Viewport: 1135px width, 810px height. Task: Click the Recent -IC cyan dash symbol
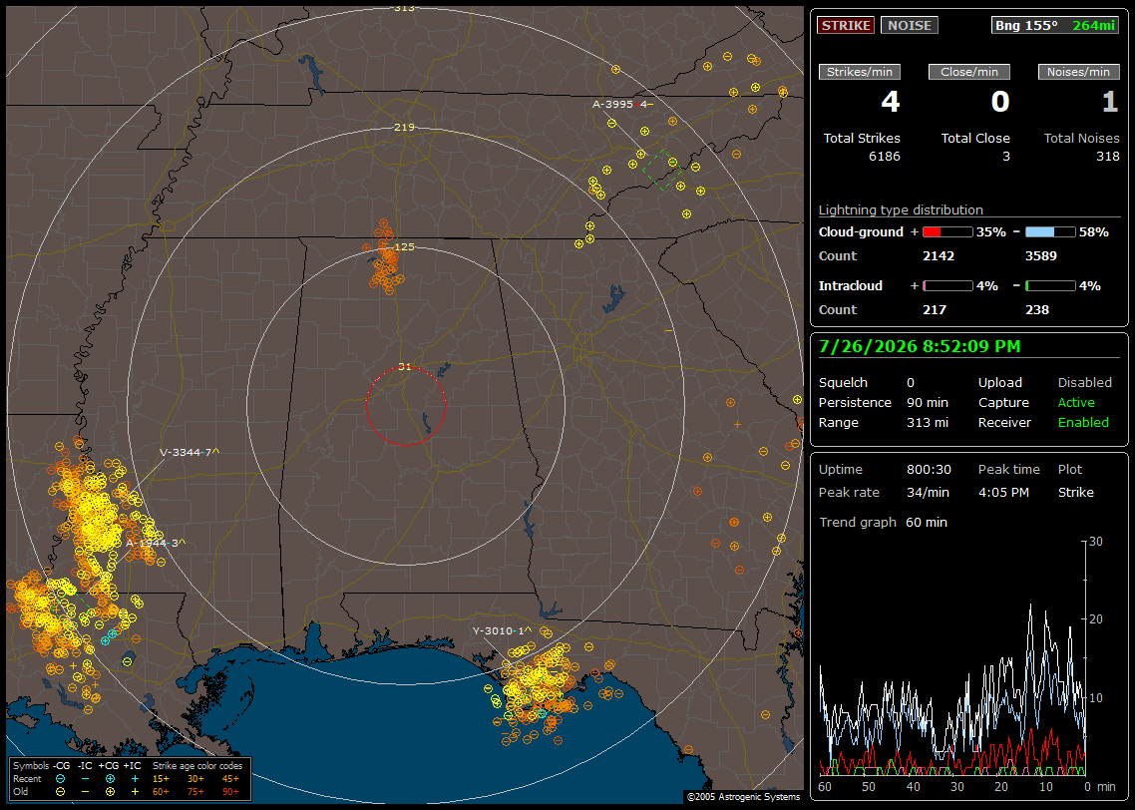pos(86,779)
